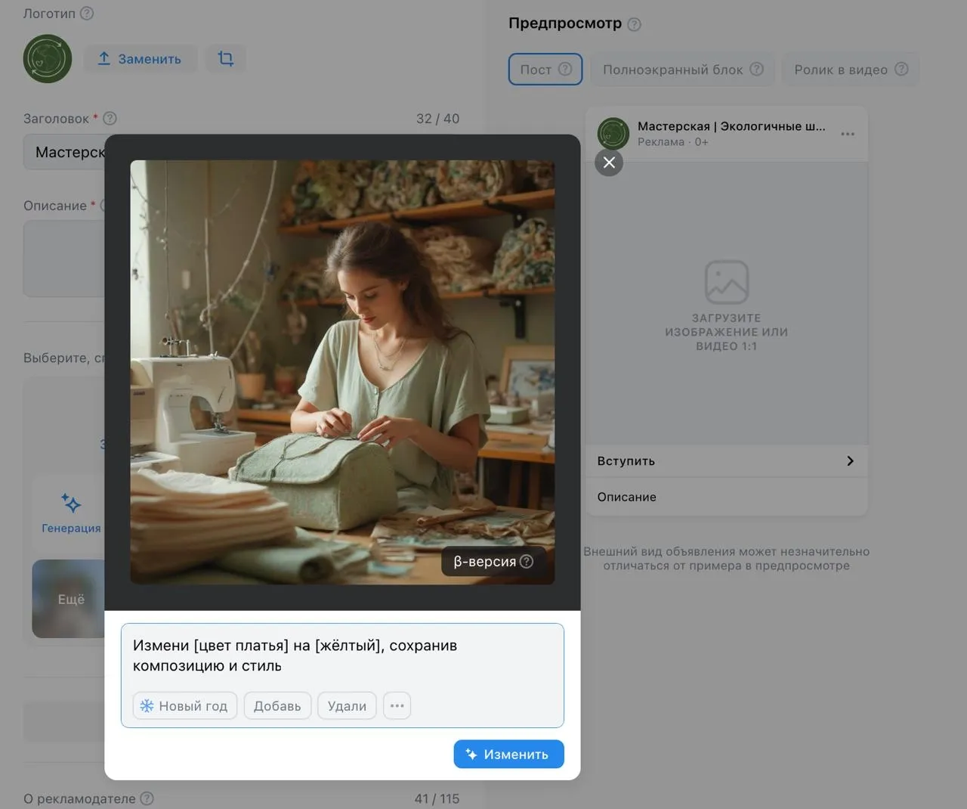Click the help icon beside Заголовок

pos(109,118)
